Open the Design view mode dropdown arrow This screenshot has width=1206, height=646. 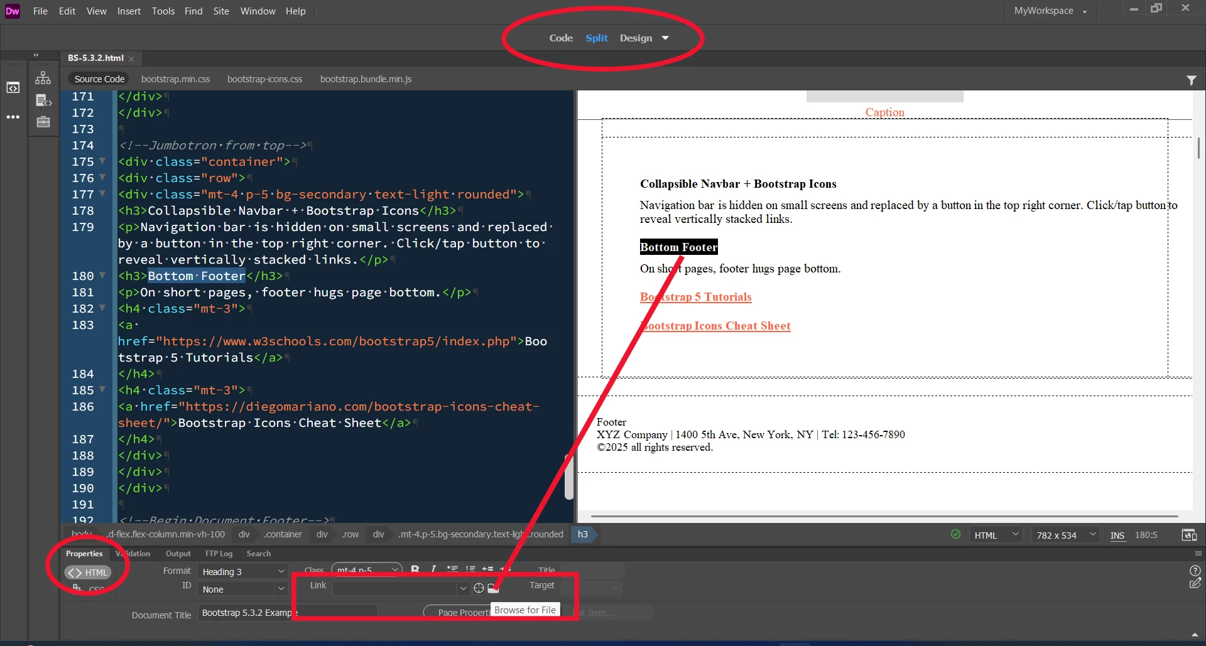coord(665,38)
